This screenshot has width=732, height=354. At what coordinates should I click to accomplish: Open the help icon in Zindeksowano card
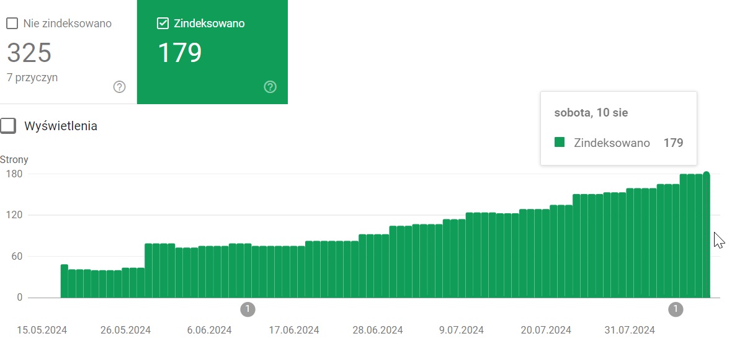(270, 87)
